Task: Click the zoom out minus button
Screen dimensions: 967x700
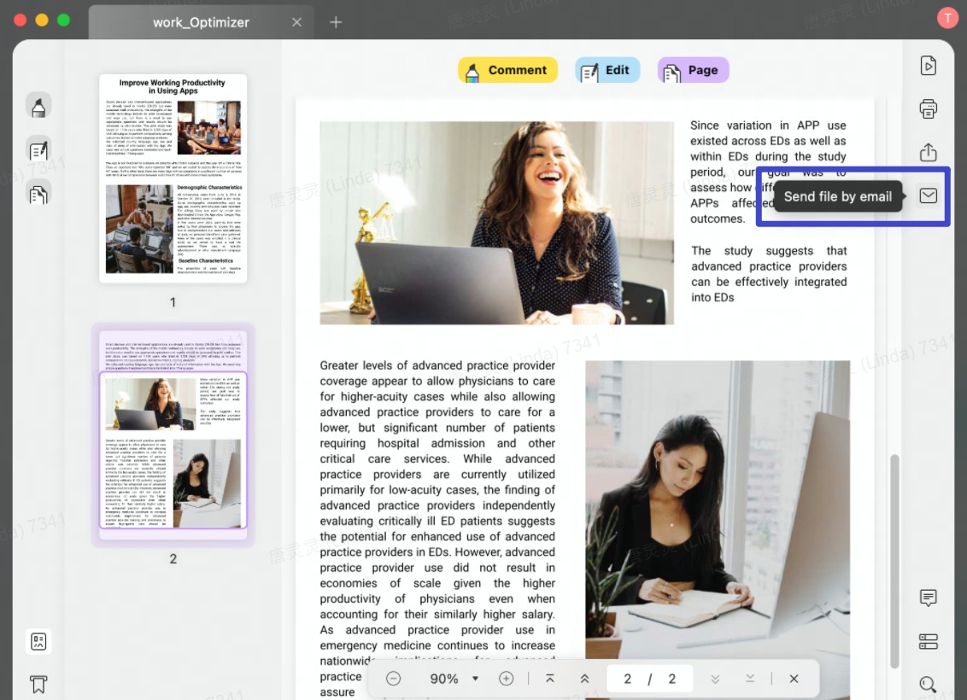Action: tap(393, 678)
